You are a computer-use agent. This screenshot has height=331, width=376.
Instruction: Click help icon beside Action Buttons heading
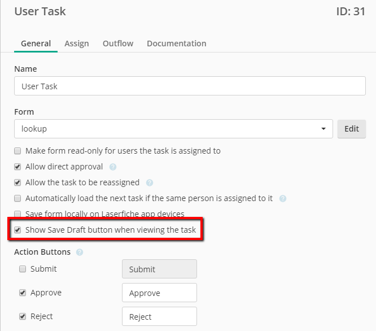[x=80, y=252]
